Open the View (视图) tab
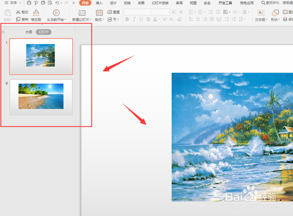 coord(193,3)
